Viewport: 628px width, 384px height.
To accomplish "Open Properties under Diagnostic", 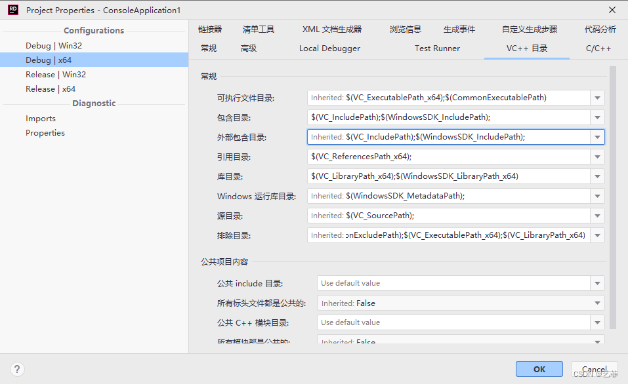I will (x=45, y=133).
